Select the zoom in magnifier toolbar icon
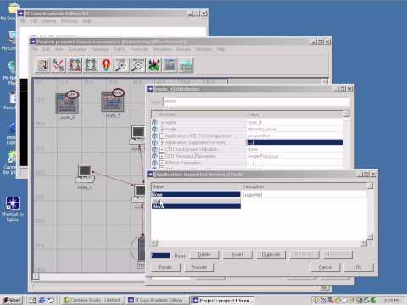407x305 pixels. (122, 65)
